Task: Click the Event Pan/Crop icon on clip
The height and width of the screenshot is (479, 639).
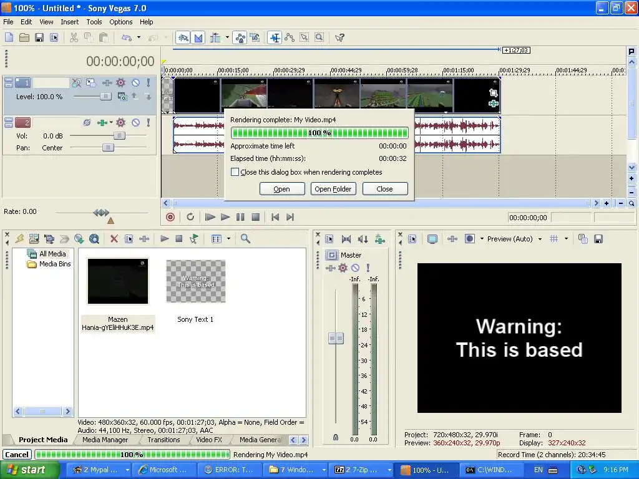Action: point(493,93)
